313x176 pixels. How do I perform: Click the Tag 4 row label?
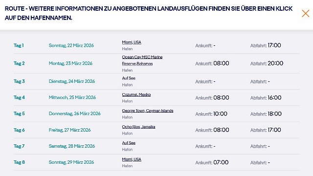(x=19, y=98)
